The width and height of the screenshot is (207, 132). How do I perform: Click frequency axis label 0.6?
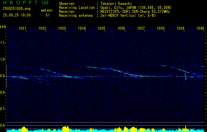(3, 125)
